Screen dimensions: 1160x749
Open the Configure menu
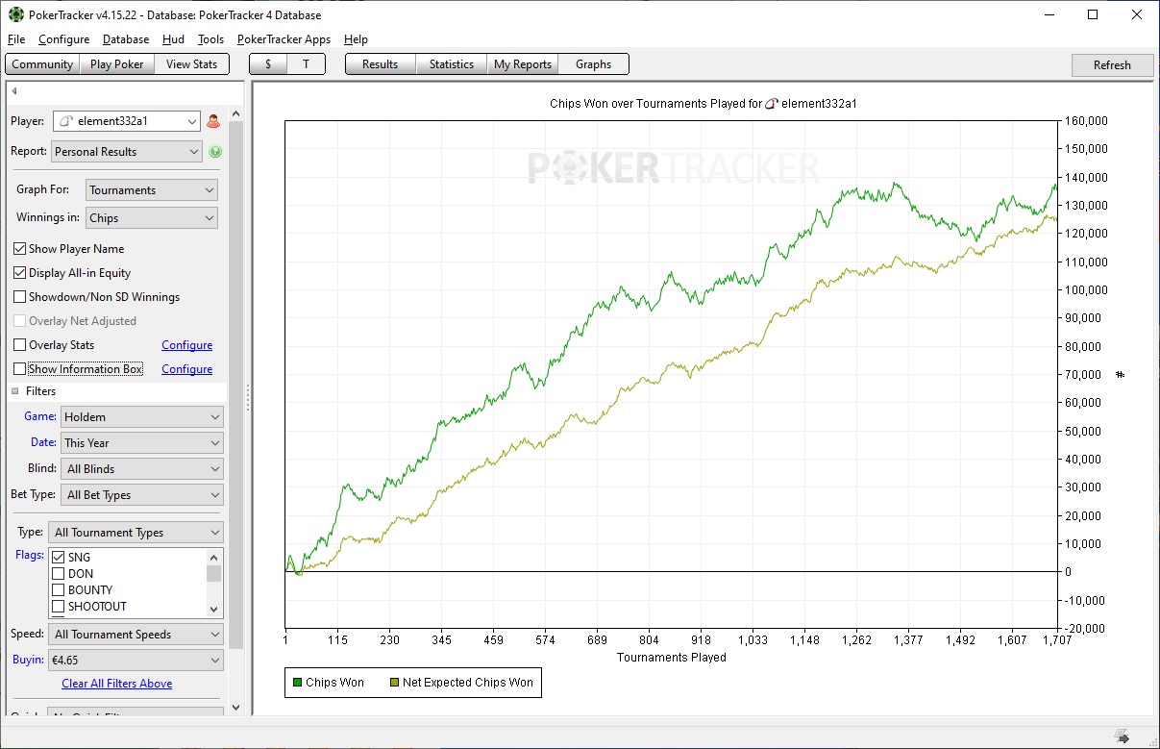tap(64, 39)
